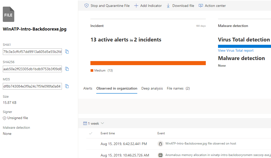Click the bug icon on file observed event
This screenshot has width=271, height=158.
[x=160, y=144]
